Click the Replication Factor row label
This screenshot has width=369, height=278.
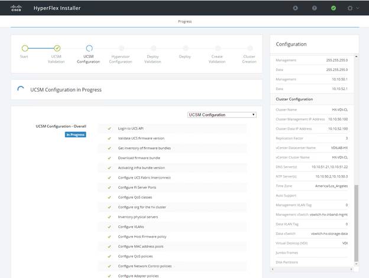(x=289, y=138)
